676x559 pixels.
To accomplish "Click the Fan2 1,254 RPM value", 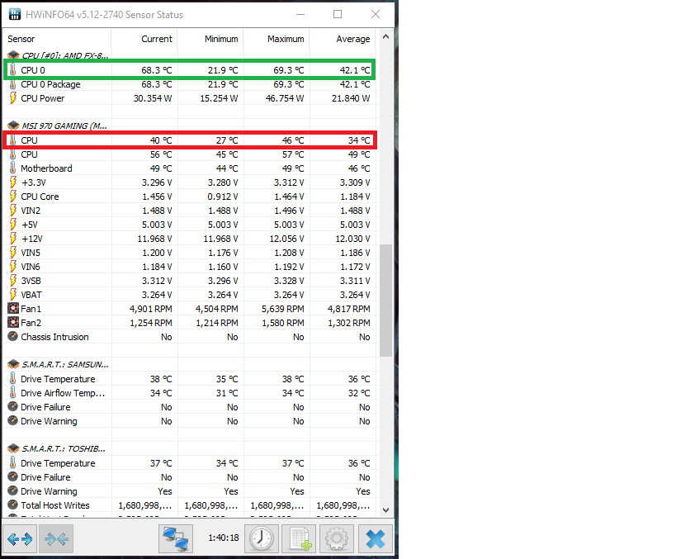I will [151, 323].
